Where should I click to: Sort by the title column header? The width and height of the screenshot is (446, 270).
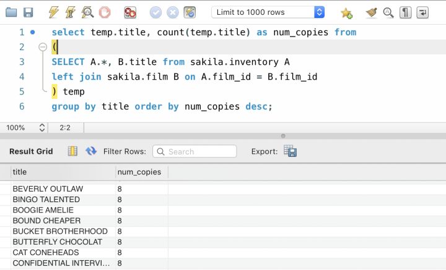63,172
